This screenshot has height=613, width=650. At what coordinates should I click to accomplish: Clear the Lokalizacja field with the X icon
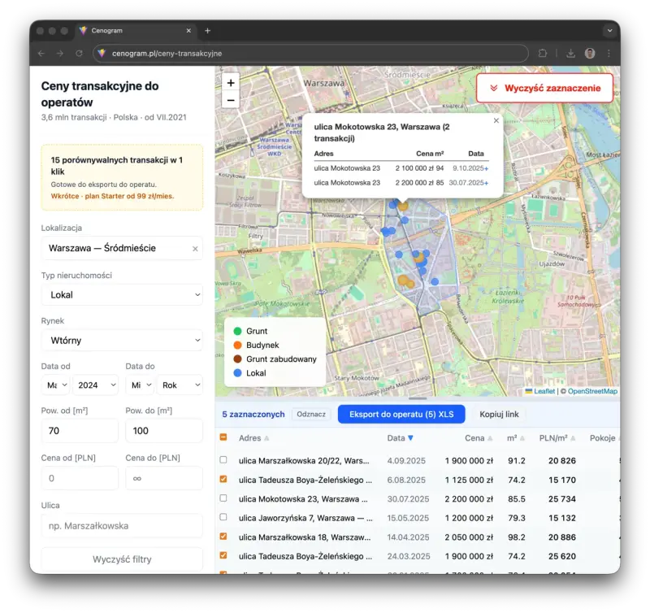pos(195,249)
